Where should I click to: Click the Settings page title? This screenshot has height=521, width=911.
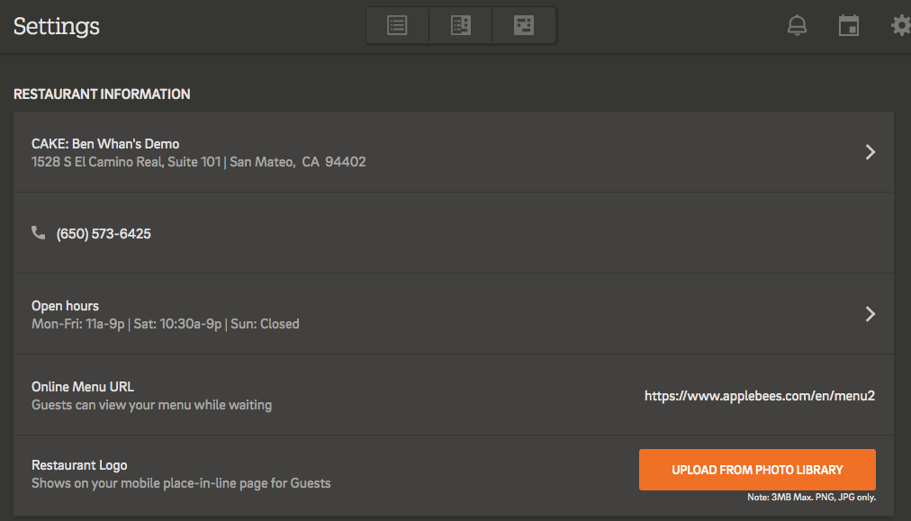tap(57, 26)
